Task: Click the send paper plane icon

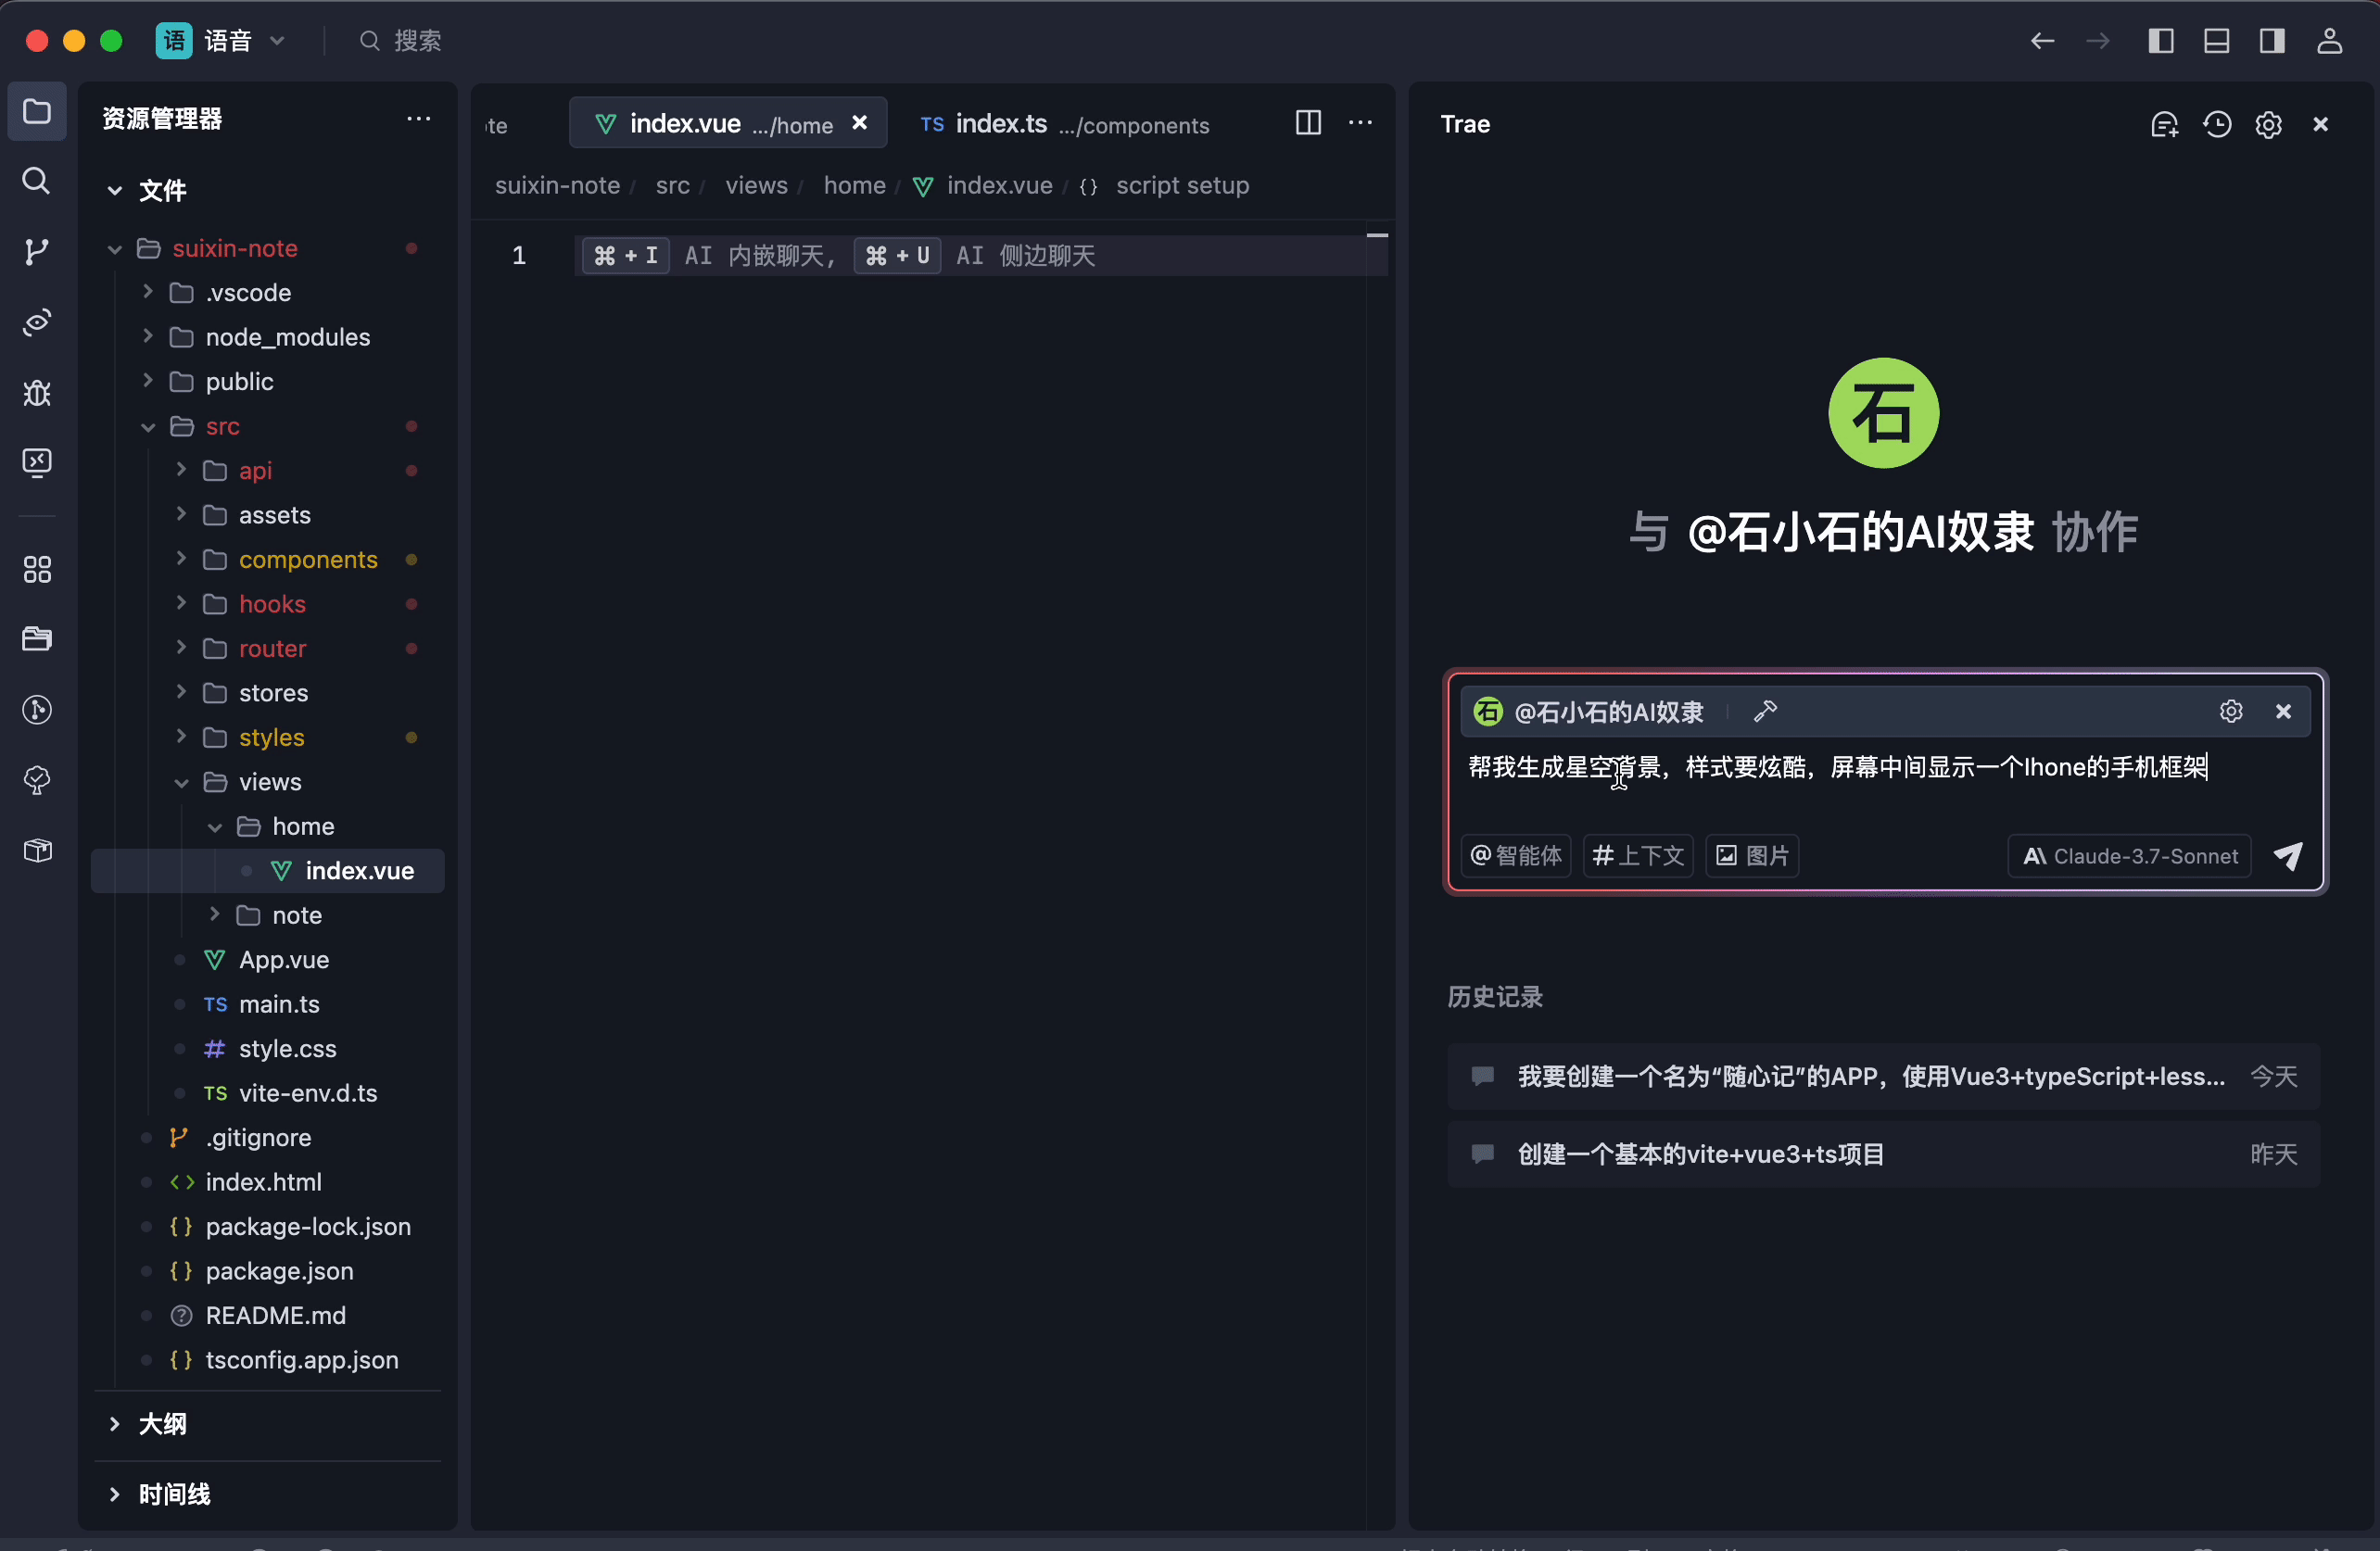Action: pos(2288,856)
